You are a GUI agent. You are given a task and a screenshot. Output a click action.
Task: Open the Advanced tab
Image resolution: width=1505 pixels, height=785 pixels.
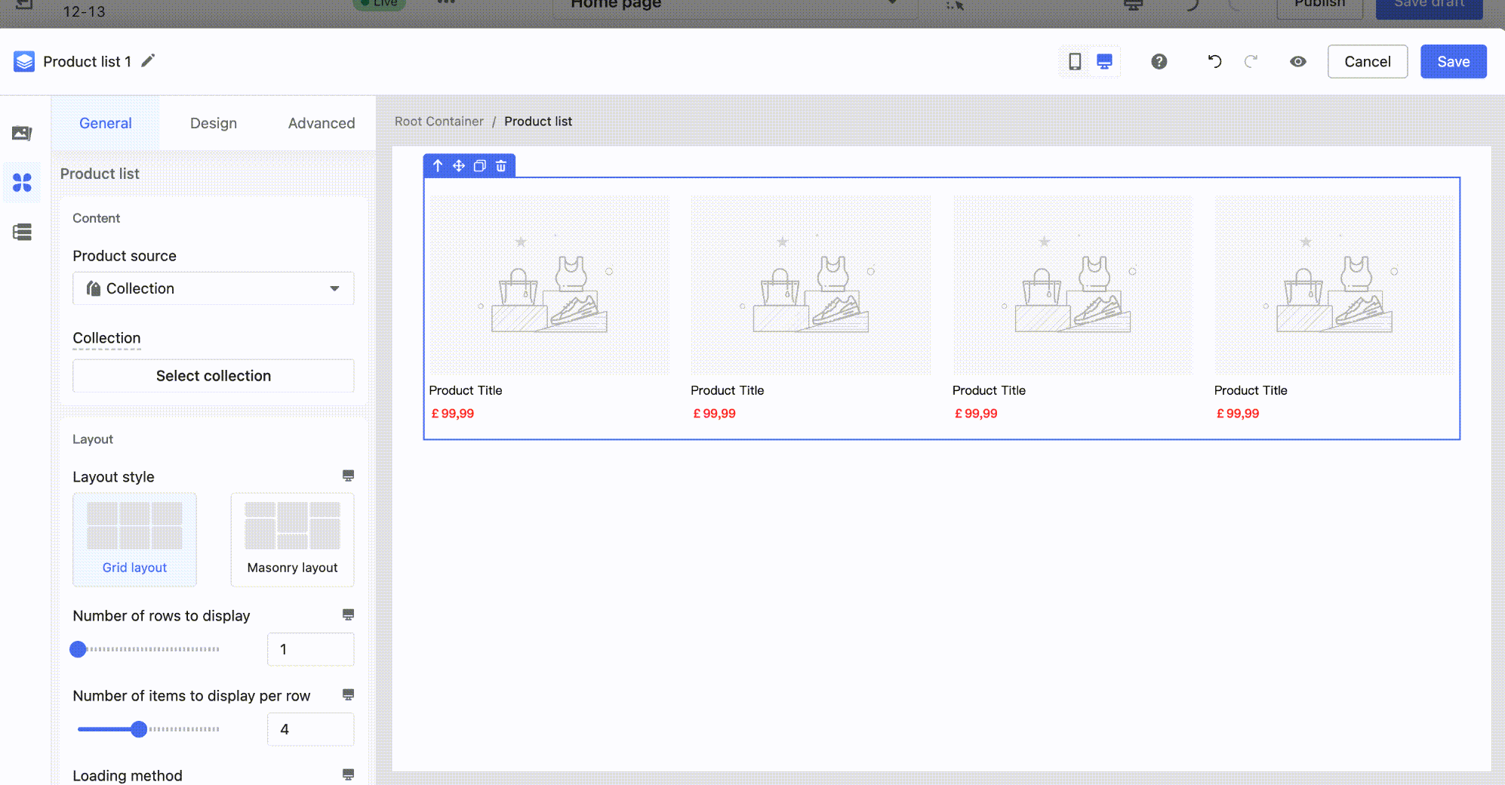point(321,123)
